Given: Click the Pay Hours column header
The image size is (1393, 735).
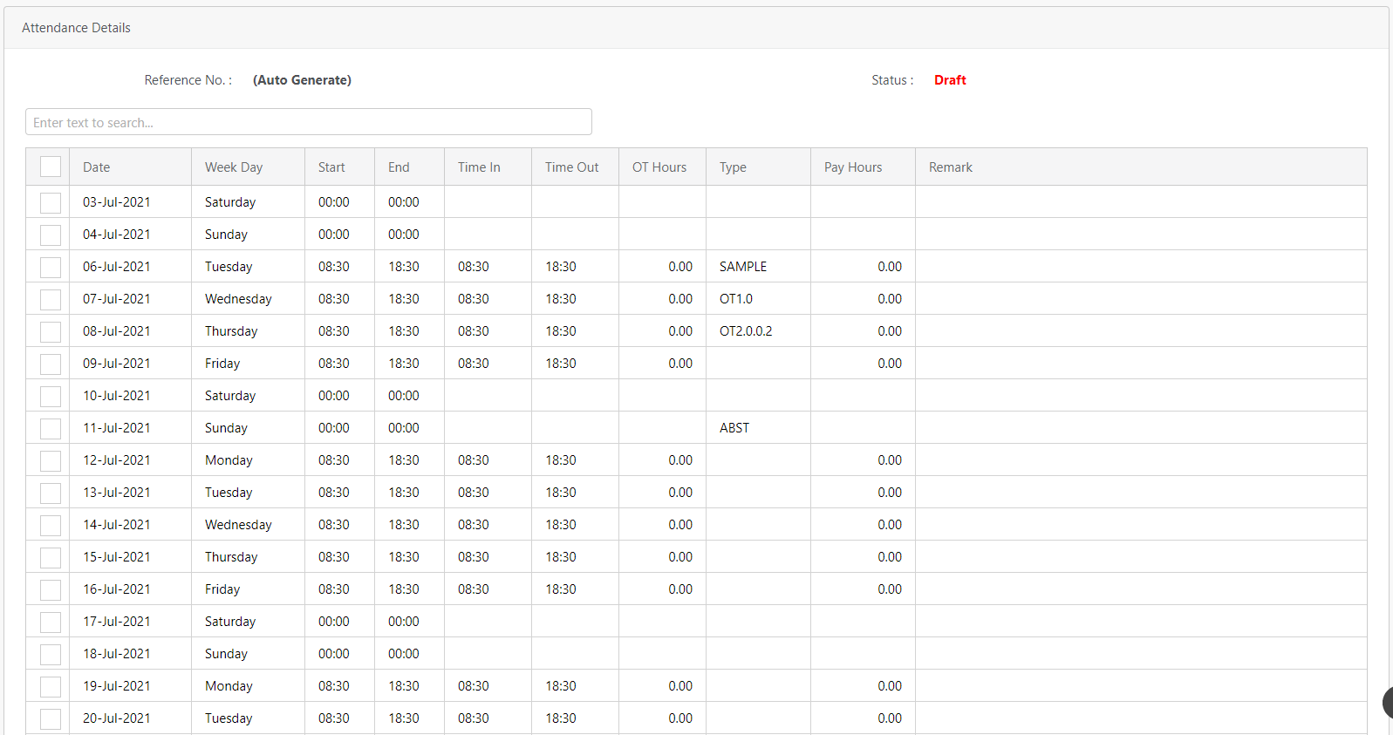Looking at the screenshot, I should point(863,167).
